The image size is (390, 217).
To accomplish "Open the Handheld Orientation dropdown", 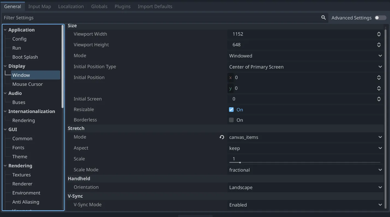I will tap(305, 188).
